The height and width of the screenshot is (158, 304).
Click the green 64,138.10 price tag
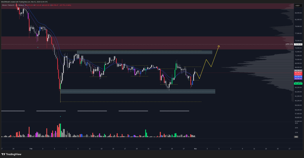click(298, 83)
